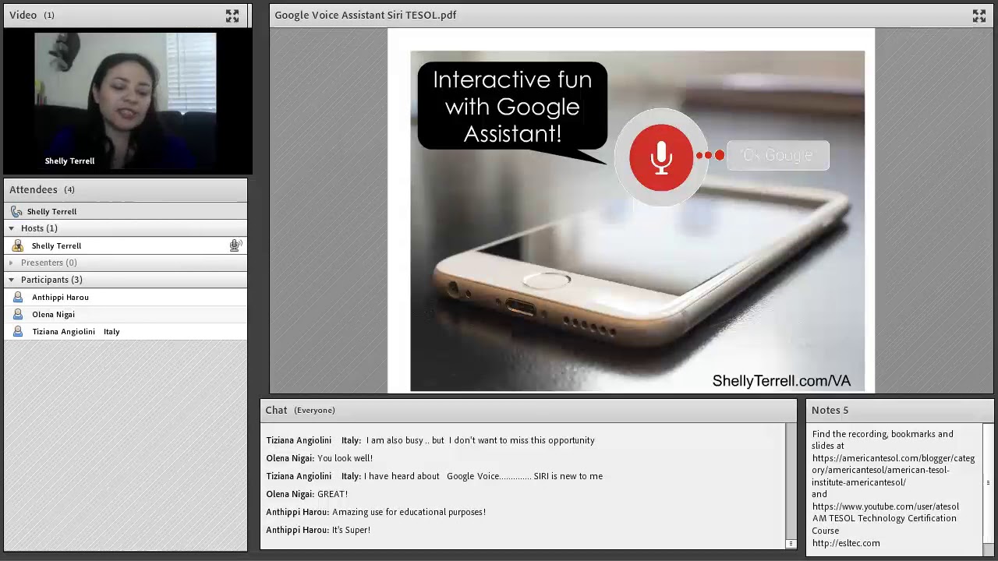Maximize the Google Voice Assistant share pod

979,16
